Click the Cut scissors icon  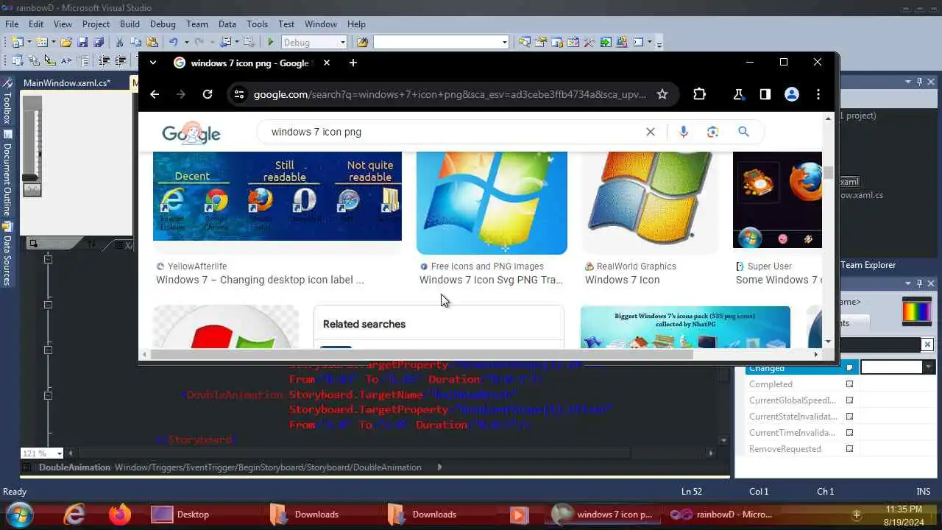[x=119, y=42]
